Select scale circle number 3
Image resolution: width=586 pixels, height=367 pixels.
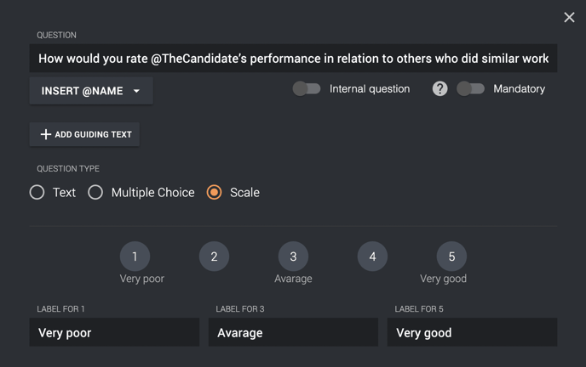coord(293,257)
